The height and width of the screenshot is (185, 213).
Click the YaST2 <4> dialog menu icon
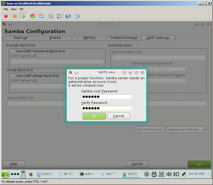click(x=70, y=72)
